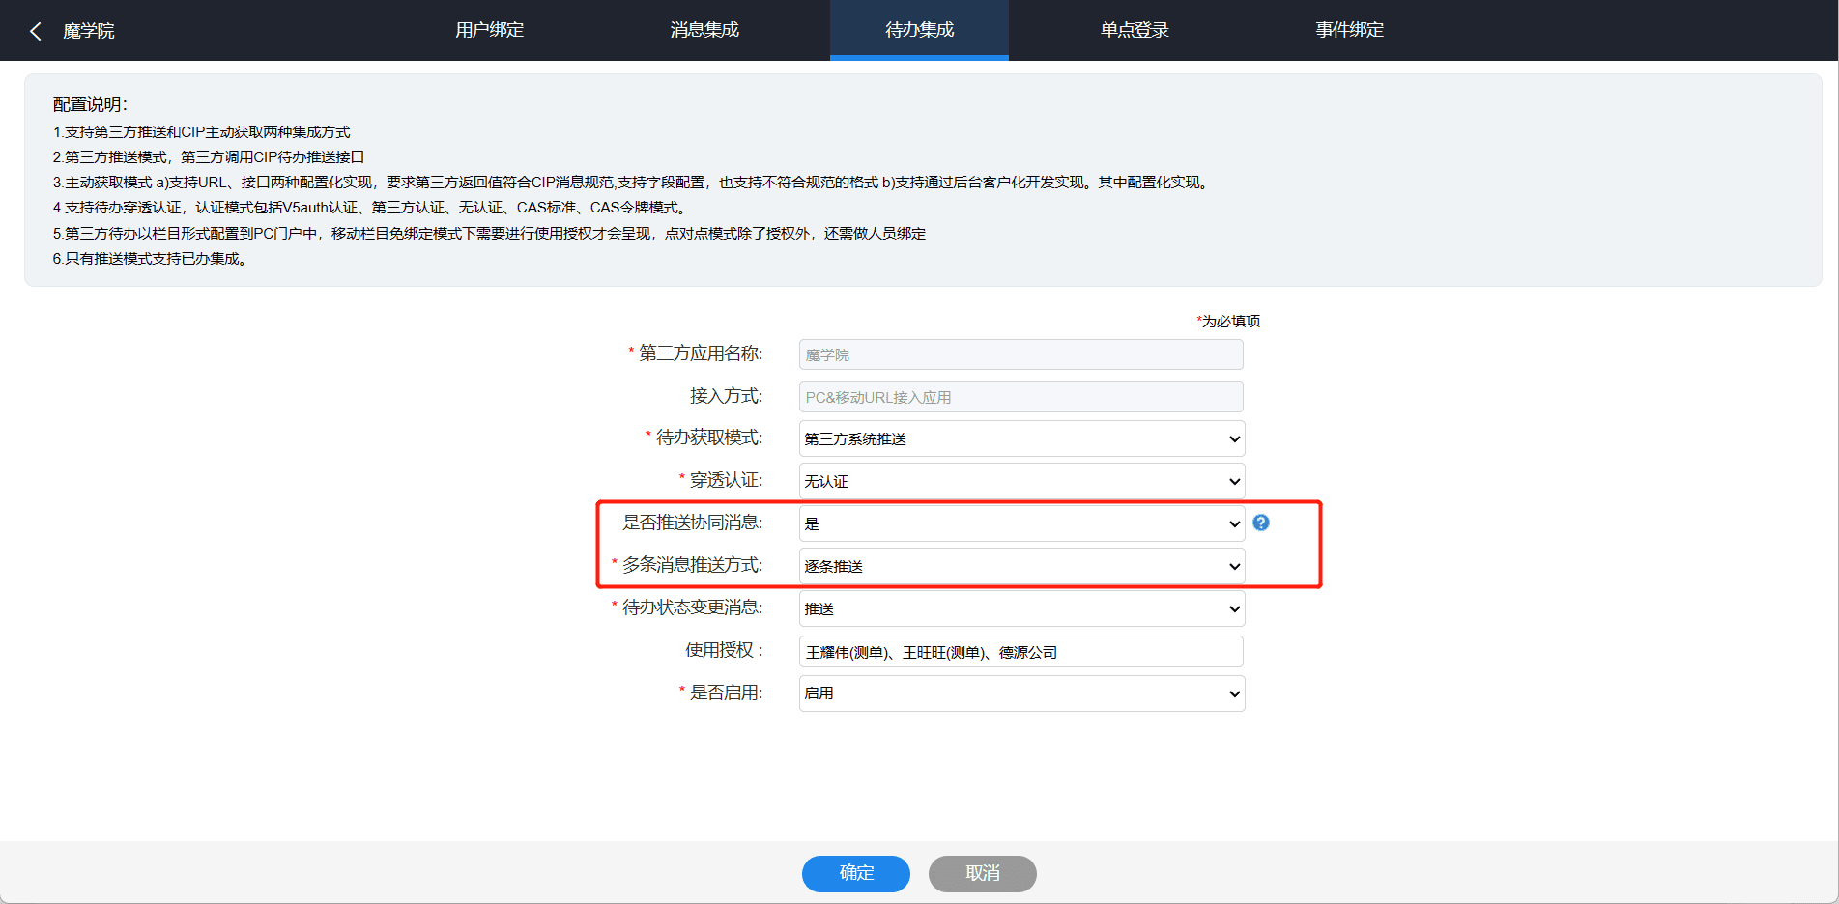Expand the 待办状态变更消息 dropdown

tap(1021, 608)
